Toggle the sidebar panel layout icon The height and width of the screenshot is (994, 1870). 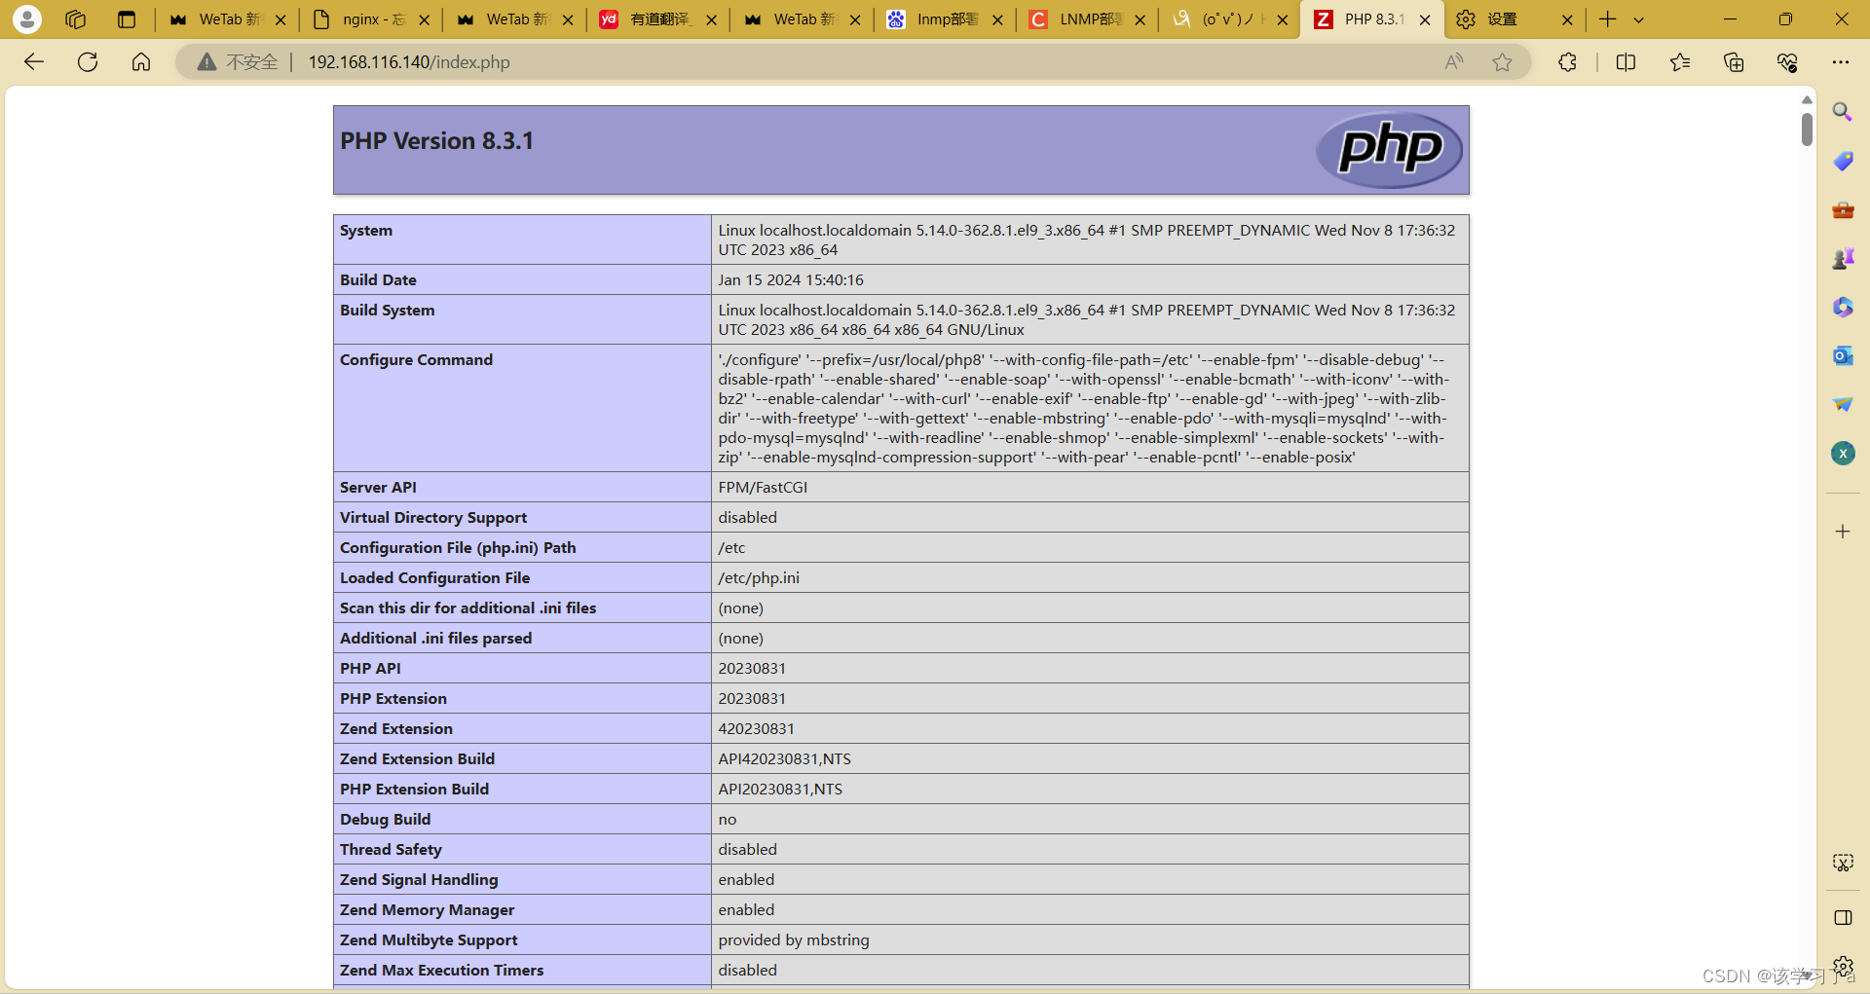coord(1843,918)
